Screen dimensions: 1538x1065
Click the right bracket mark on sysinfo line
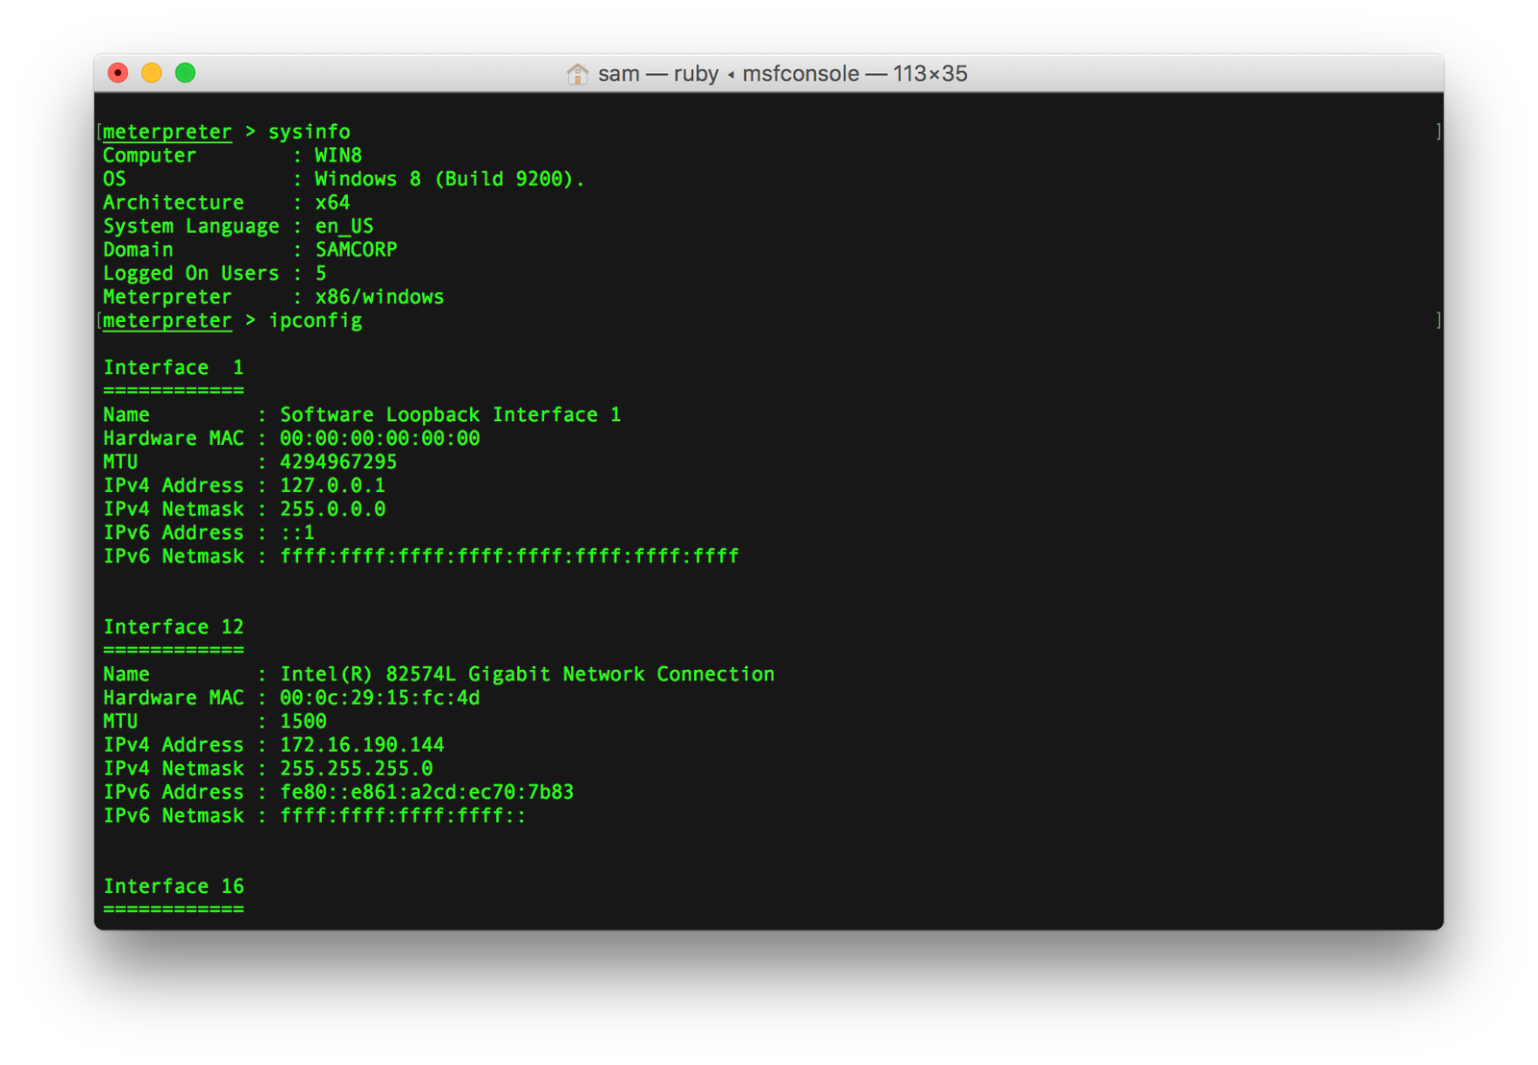pyautogui.click(x=1438, y=132)
